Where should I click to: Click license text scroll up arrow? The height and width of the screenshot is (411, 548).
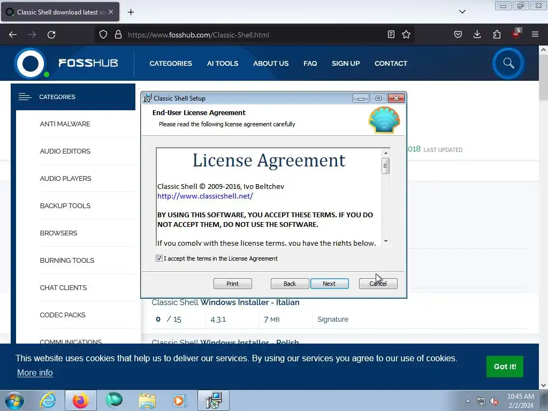click(385, 153)
